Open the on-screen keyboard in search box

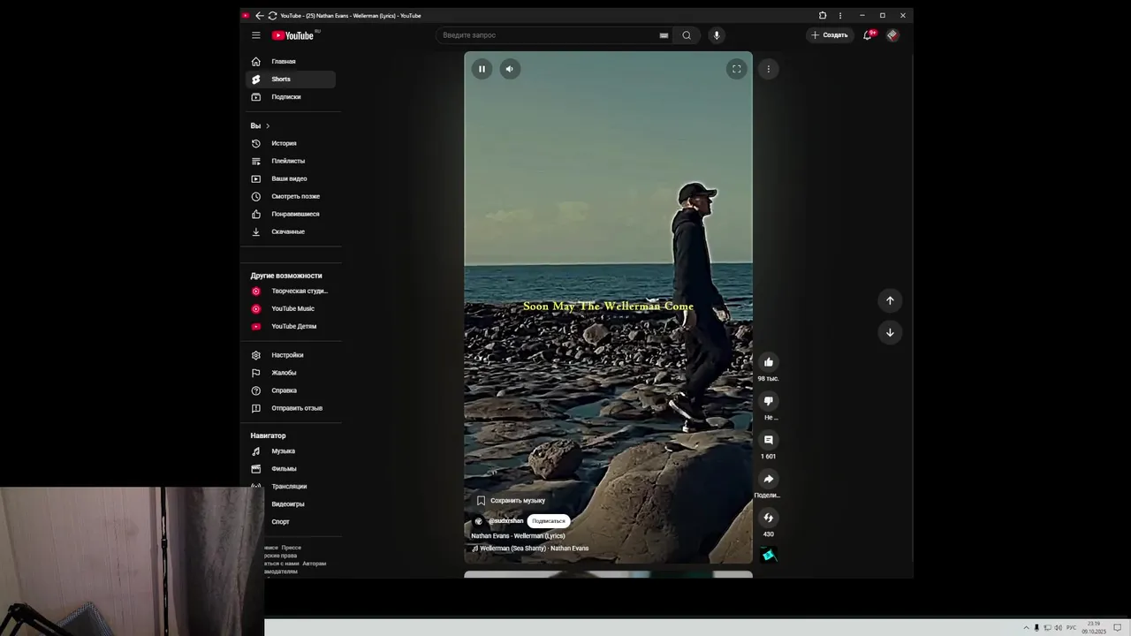point(664,35)
